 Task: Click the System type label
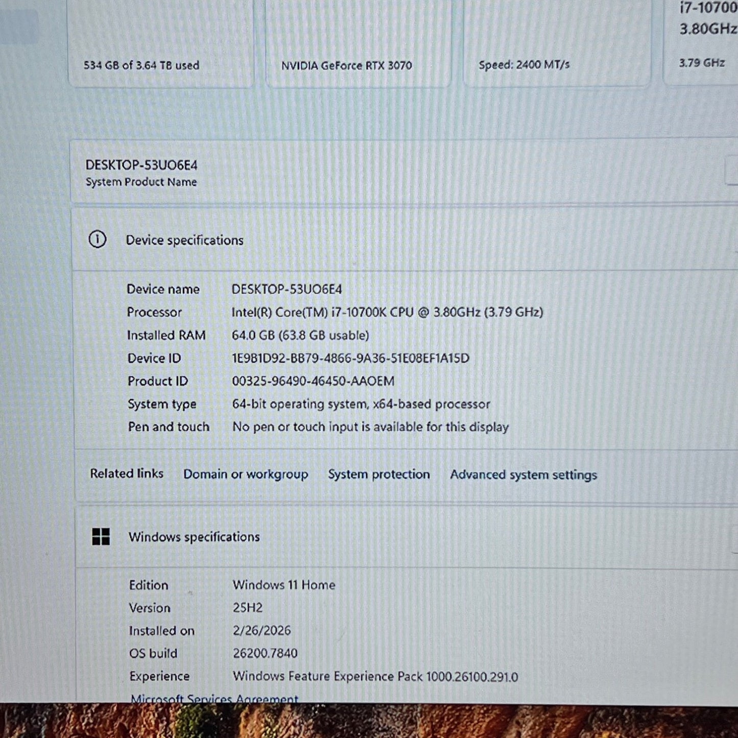[x=162, y=404]
